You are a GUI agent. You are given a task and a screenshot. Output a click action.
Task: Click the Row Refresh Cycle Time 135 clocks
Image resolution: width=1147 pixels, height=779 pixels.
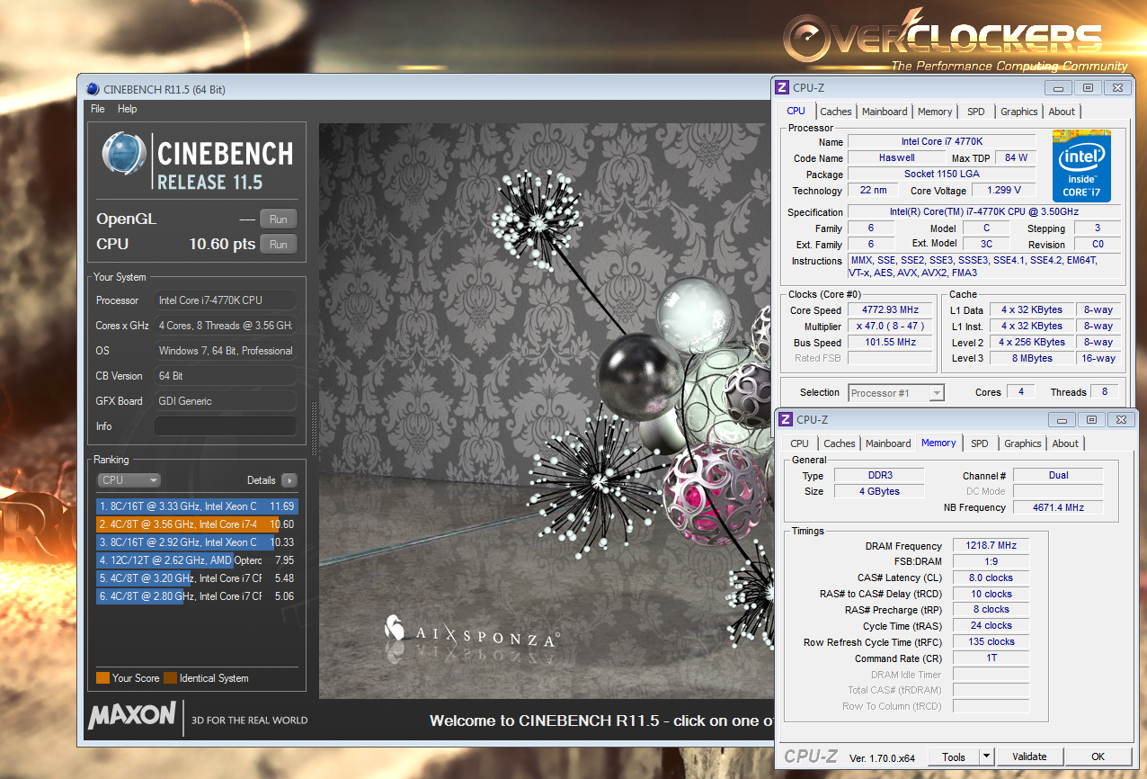[991, 641]
